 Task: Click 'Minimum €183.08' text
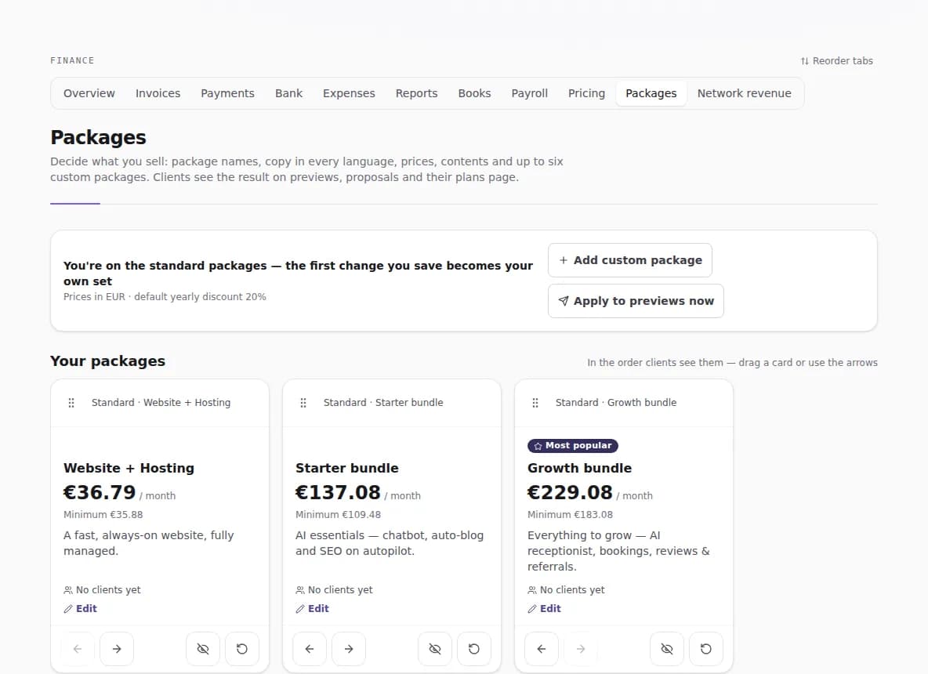click(570, 515)
